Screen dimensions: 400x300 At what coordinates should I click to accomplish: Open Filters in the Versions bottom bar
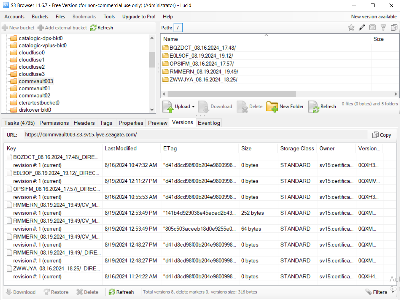click(x=376, y=292)
